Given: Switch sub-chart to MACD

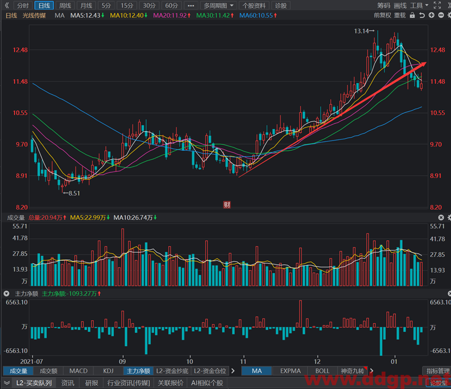Looking at the screenshot, I should [78, 371].
